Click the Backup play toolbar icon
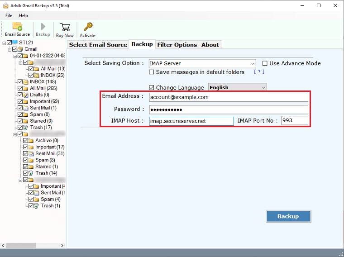 pos(43,27)
